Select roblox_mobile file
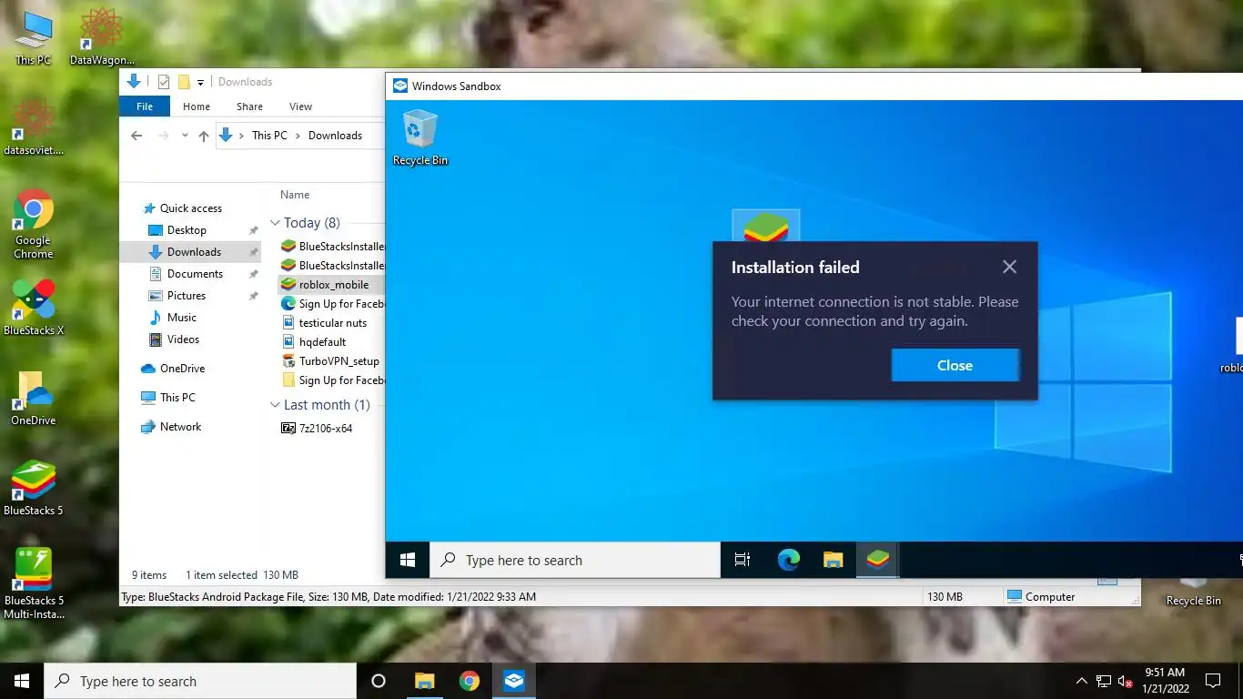The height and width of the screenshot is (699, 1243). [333, 285]
